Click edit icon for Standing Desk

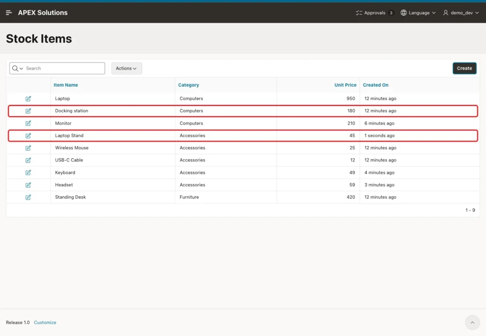tap(28, 197)
